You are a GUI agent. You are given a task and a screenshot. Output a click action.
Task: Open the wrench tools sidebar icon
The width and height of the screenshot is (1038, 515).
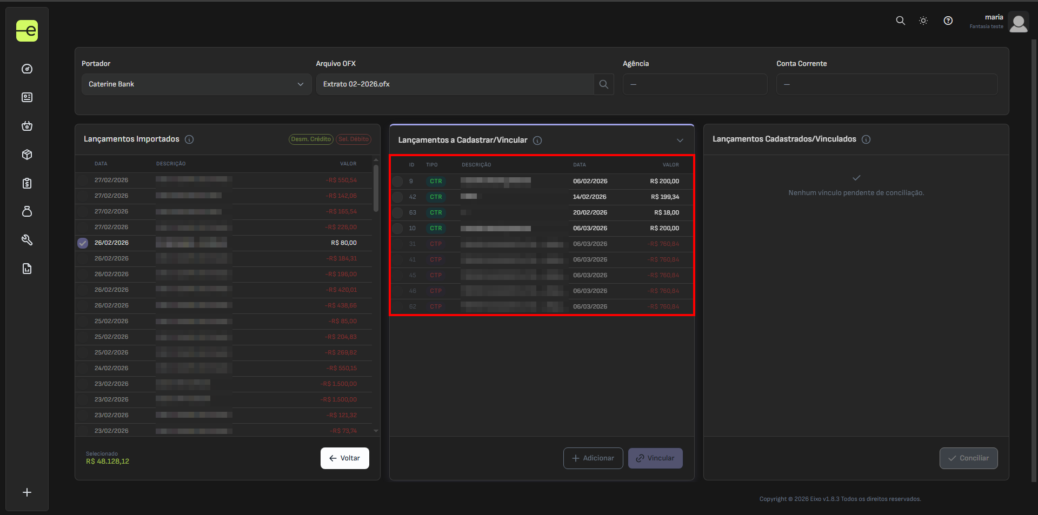pyautogui.click(x=27, y=240)
